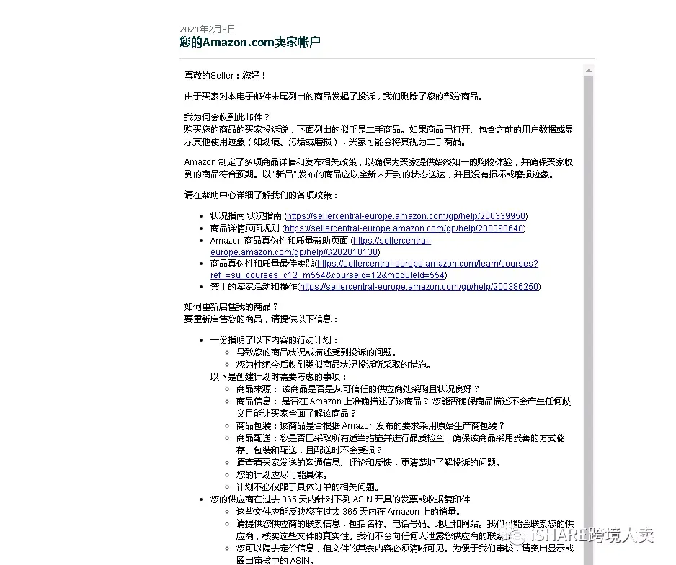Open the 商品详情页面规则 link 200390640

click(404, 228)
